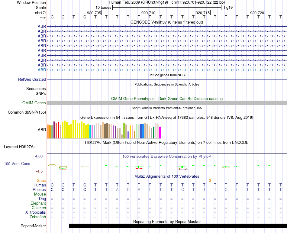This screenshot has height=233, width=287.
Task: Click the OMIM Genes track label
Action: [34, 103]
